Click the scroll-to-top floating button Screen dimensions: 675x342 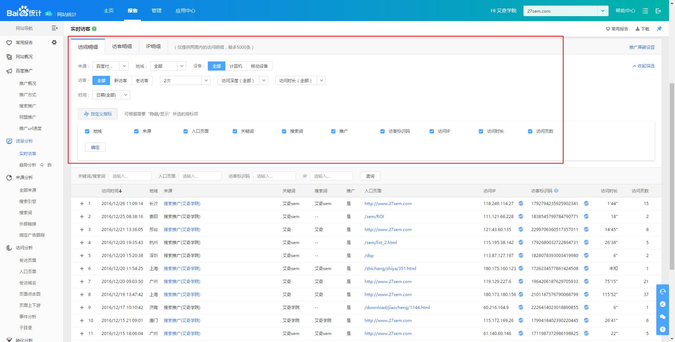[663, 329]
